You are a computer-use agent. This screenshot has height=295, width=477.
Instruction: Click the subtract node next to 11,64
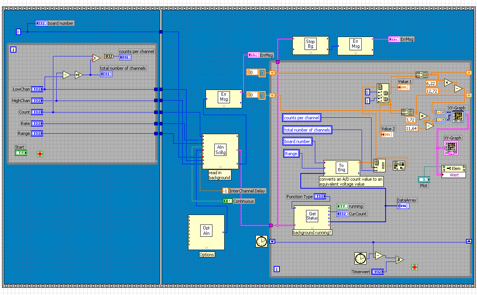(430, 126)
